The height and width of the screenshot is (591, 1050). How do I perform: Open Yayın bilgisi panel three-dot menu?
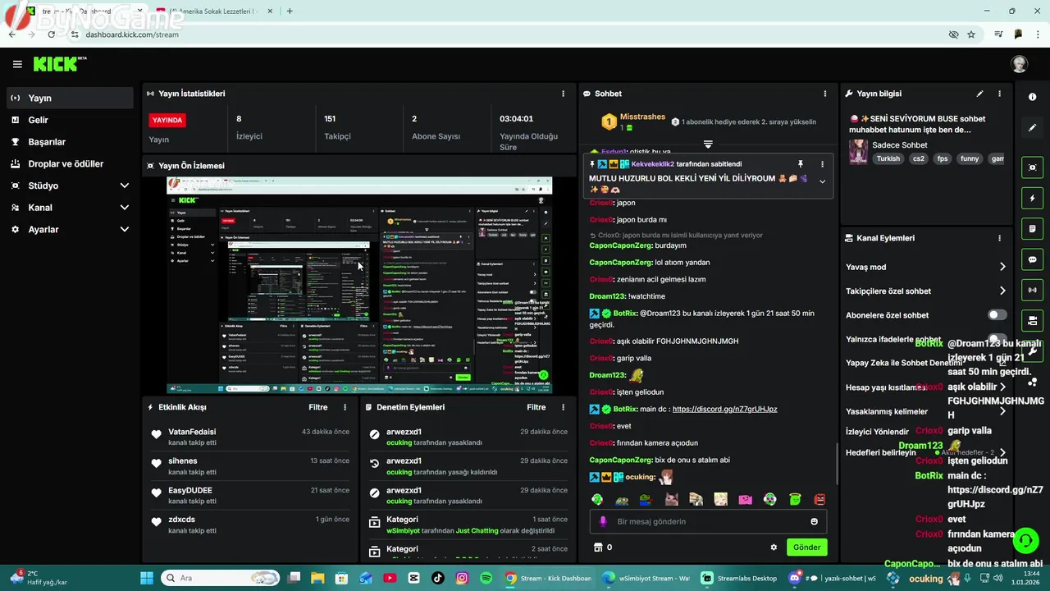click(x=999, y=94)
